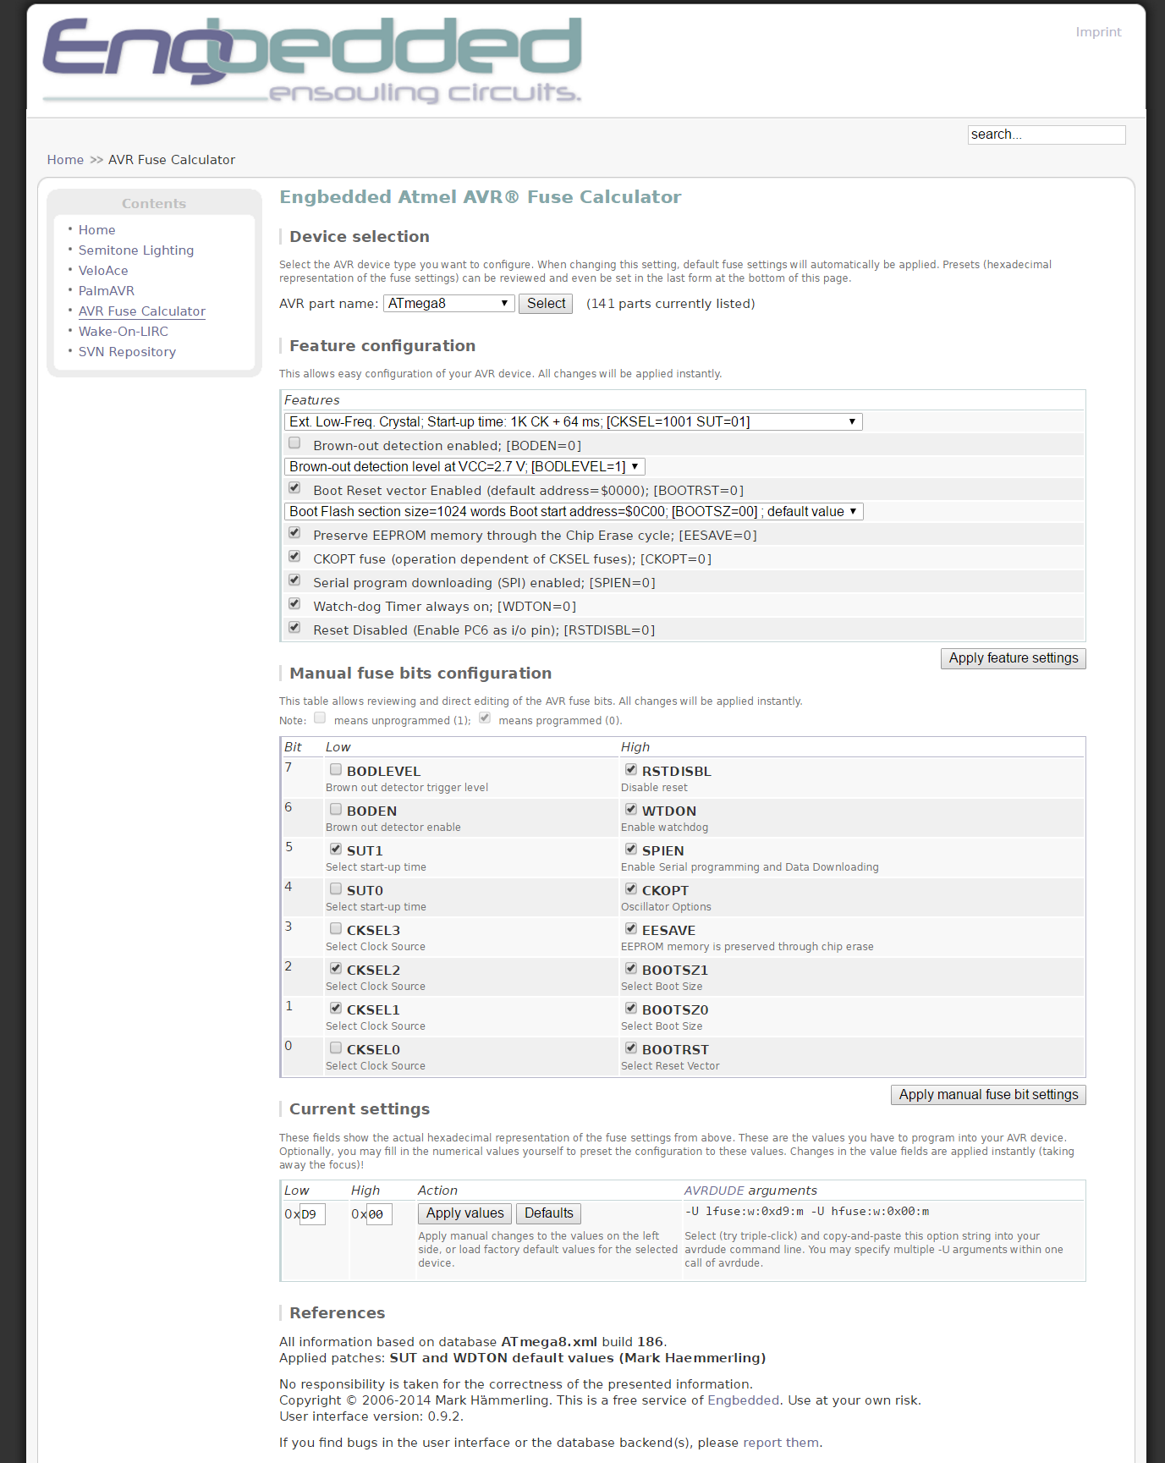The height and width of the screenshot is (1463, 1165).
Task: Toggle RSTDISBL high fuse bit
Action: tap(631, 770)
